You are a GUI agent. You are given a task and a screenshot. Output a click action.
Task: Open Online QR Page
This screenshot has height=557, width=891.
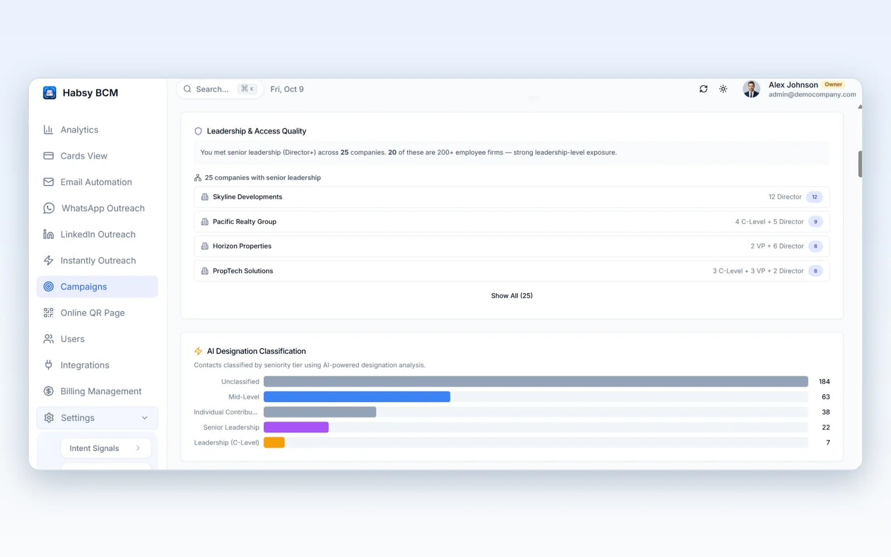(x=97, y=313)
